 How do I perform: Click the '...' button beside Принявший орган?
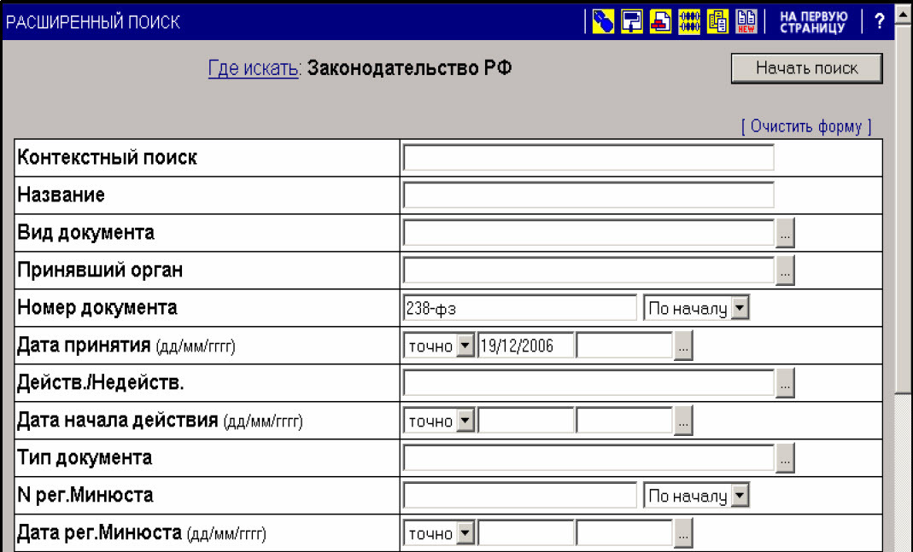tap(786, 270)
